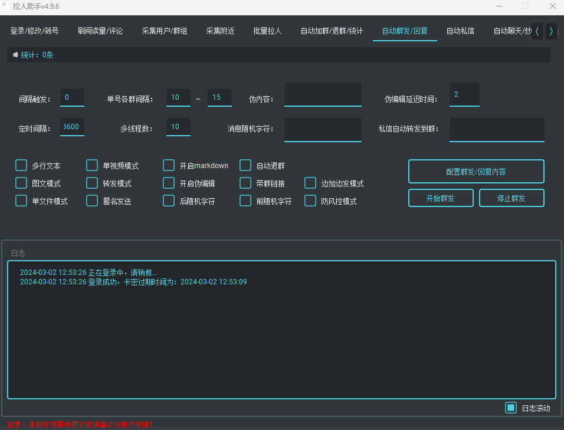Viewport: 564px width, 430px height.
Task: Click the left tab scroll arrow
Action: pos(537,31)
